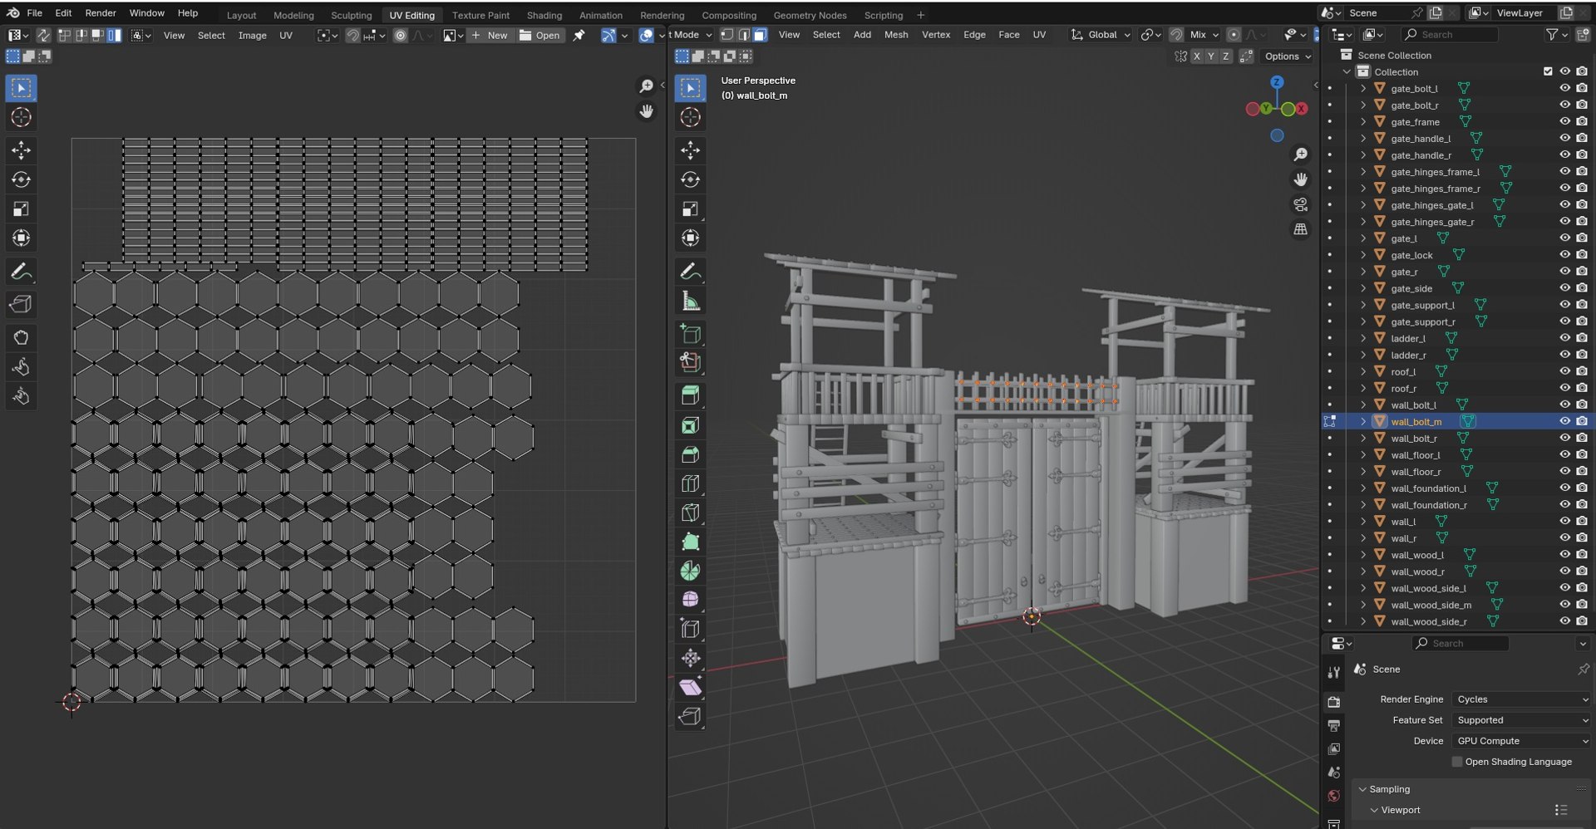Disable roof_r in renders
Viewport: 1596px width, 829px height.
[x=1582, y=388]
